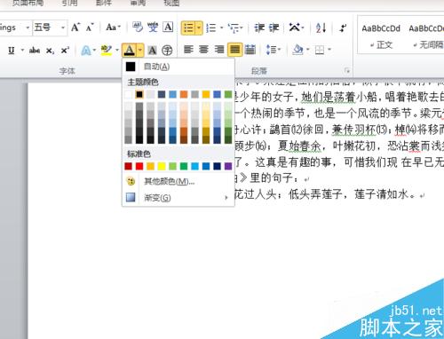This screenshot has width=444, height=339.
Task: Toggle Align Text Left
Action: pos(188,50)
